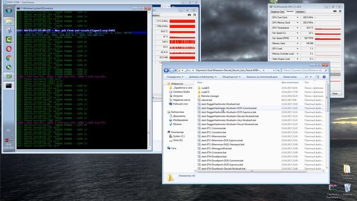Open Memory Used sensor dropdown

[297, 44]
